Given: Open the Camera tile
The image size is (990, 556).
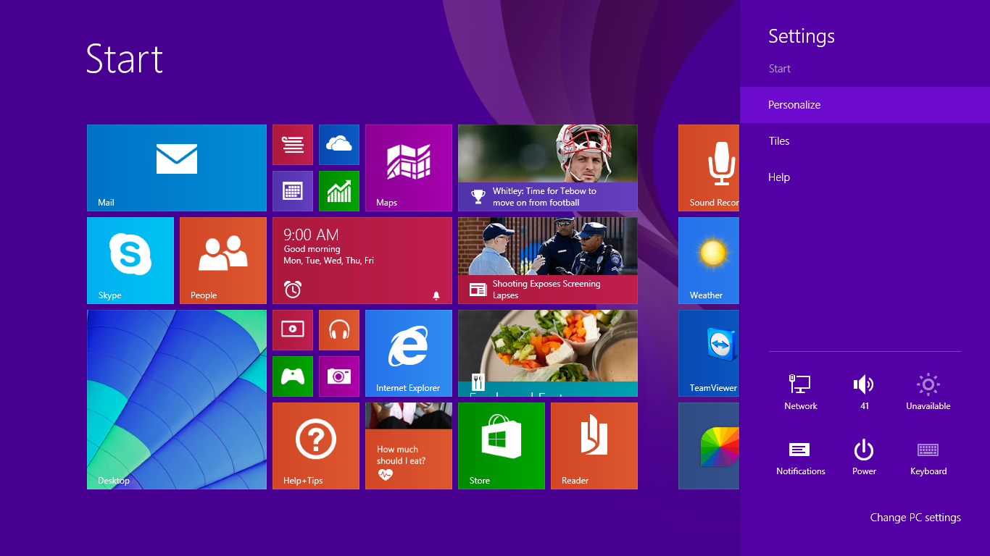Looking at the screenshot, I should point(338,376).
